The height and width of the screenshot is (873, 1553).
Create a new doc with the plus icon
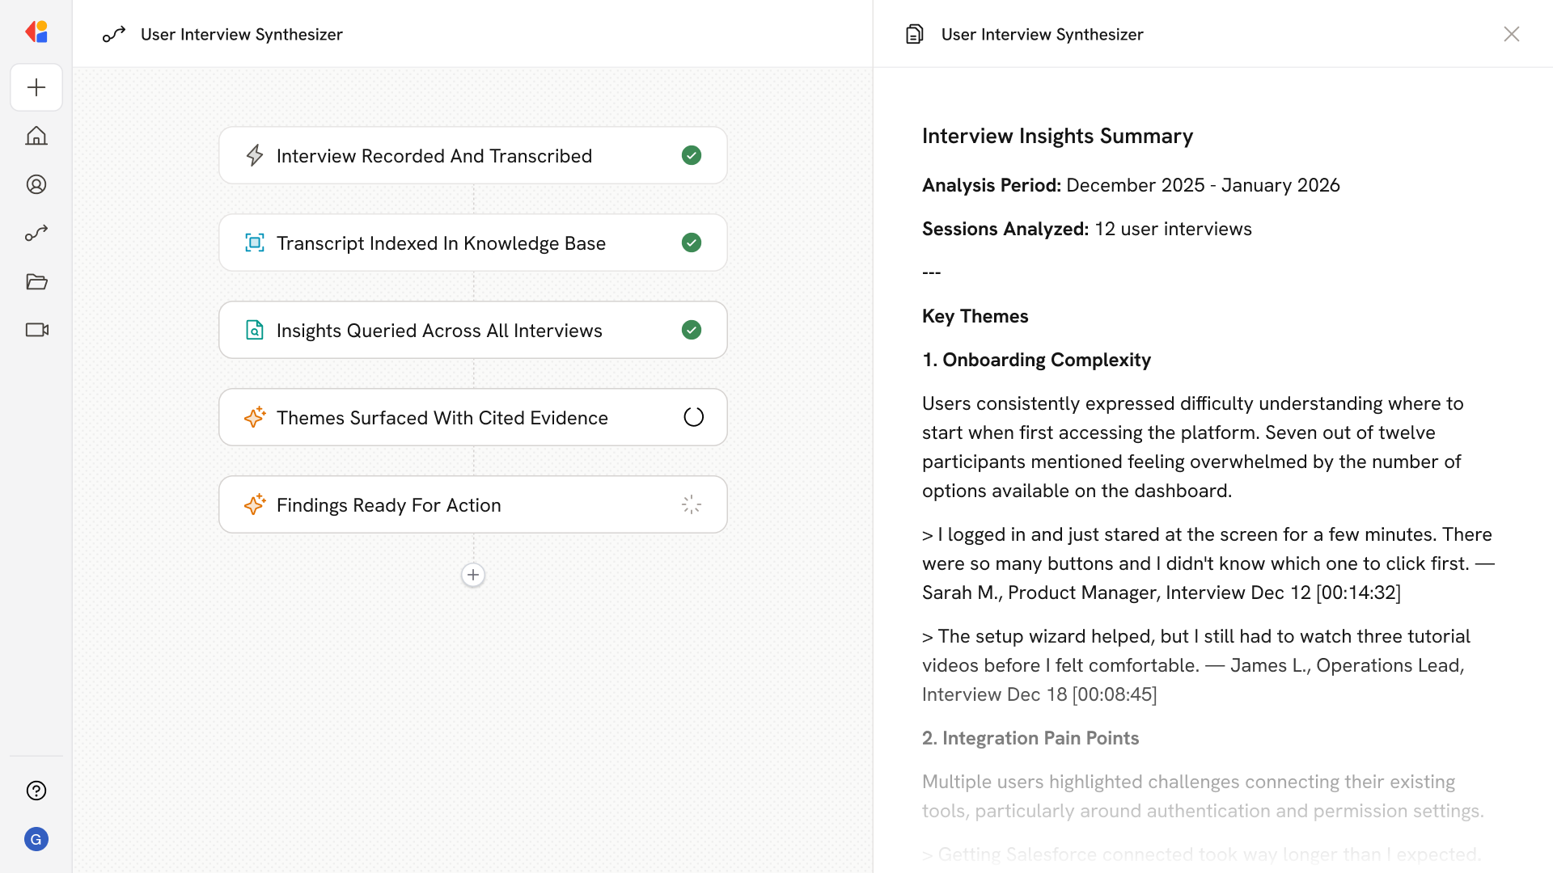coord(36,87)
